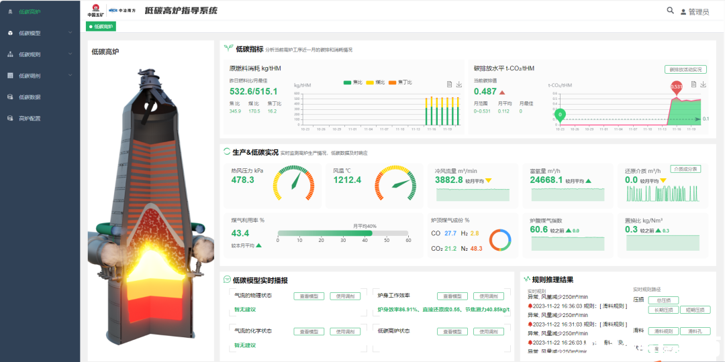
Task: Click the 短期压损 rule path button
Action: click(695, 310)
